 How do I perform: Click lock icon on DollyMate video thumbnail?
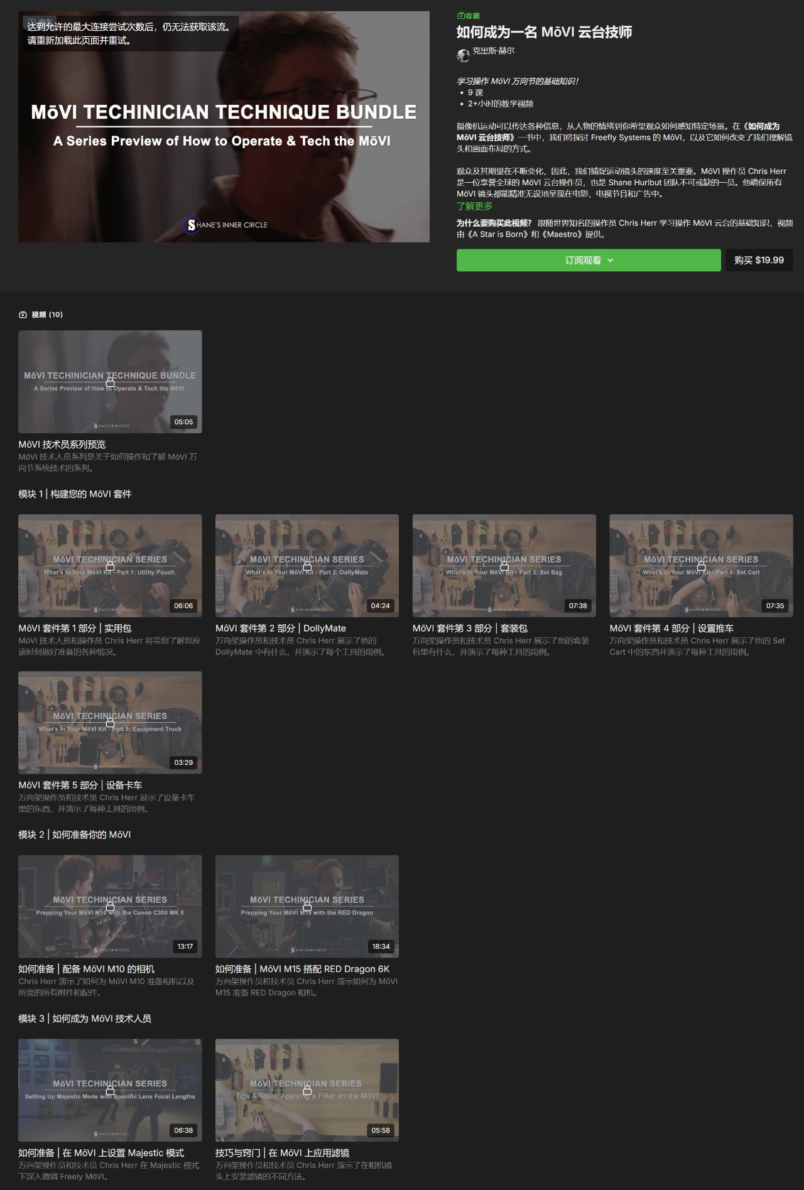tap(307, 566)
